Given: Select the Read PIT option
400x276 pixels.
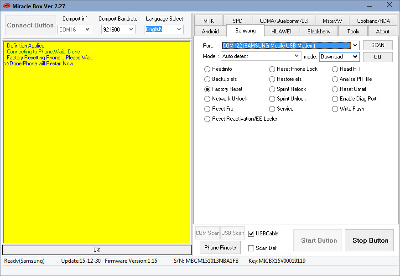Looking at the screenshot, I should pyautogui.click(x=335, y=69).
